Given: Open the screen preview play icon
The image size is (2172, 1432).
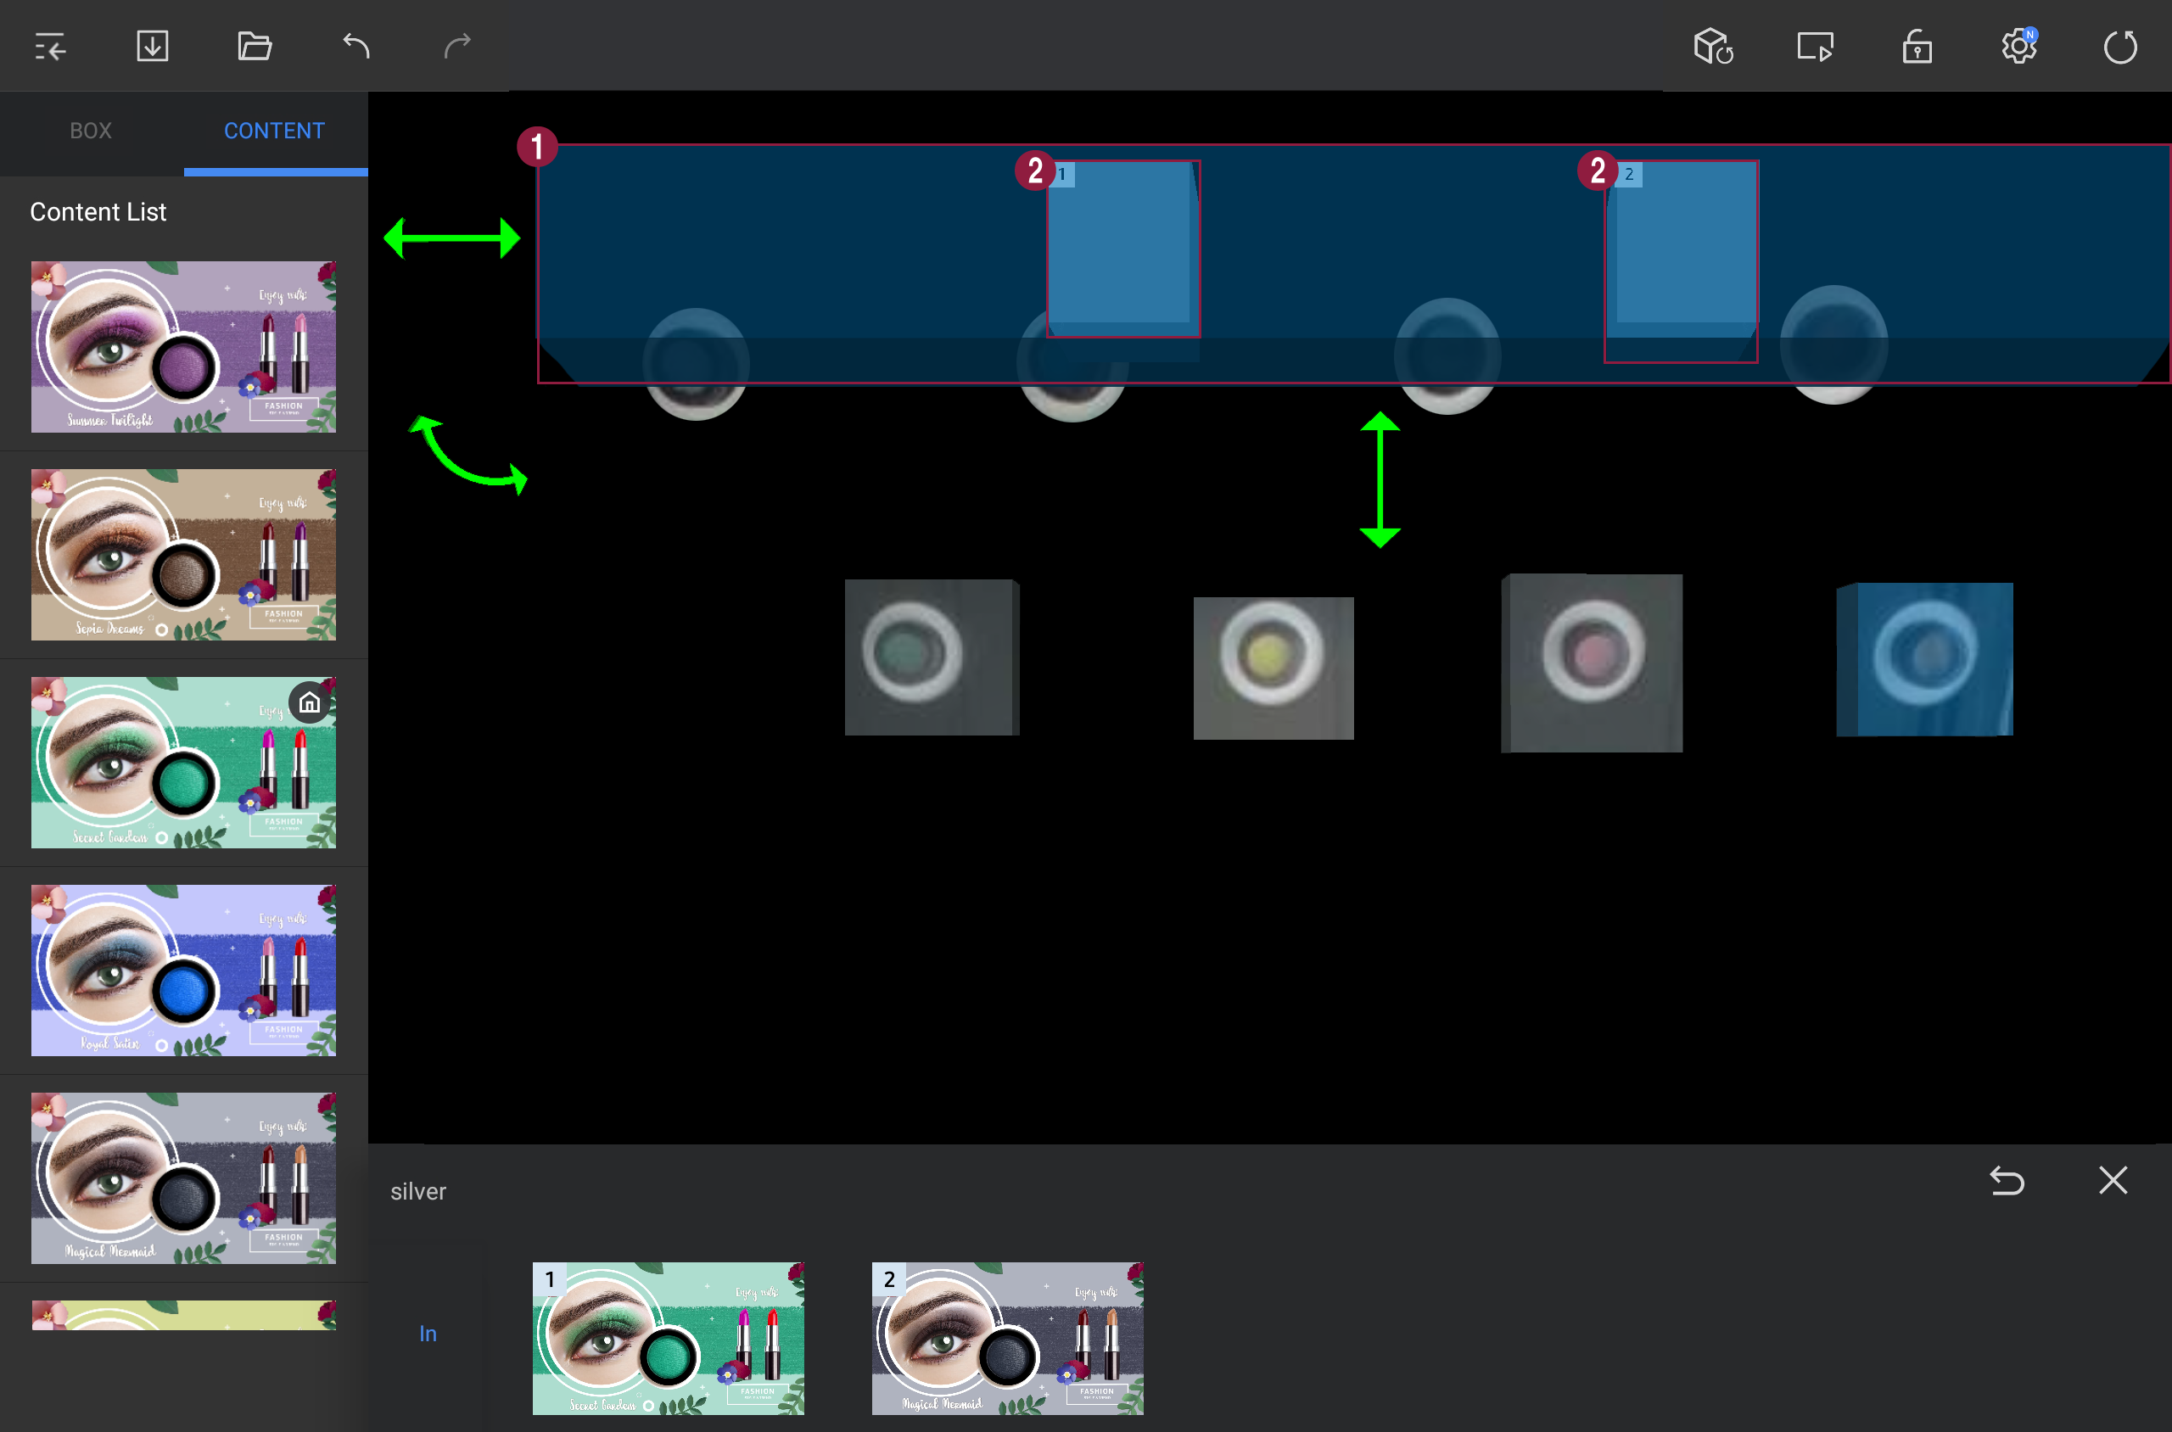Looking at the screenshot, I should (1814, 46).
